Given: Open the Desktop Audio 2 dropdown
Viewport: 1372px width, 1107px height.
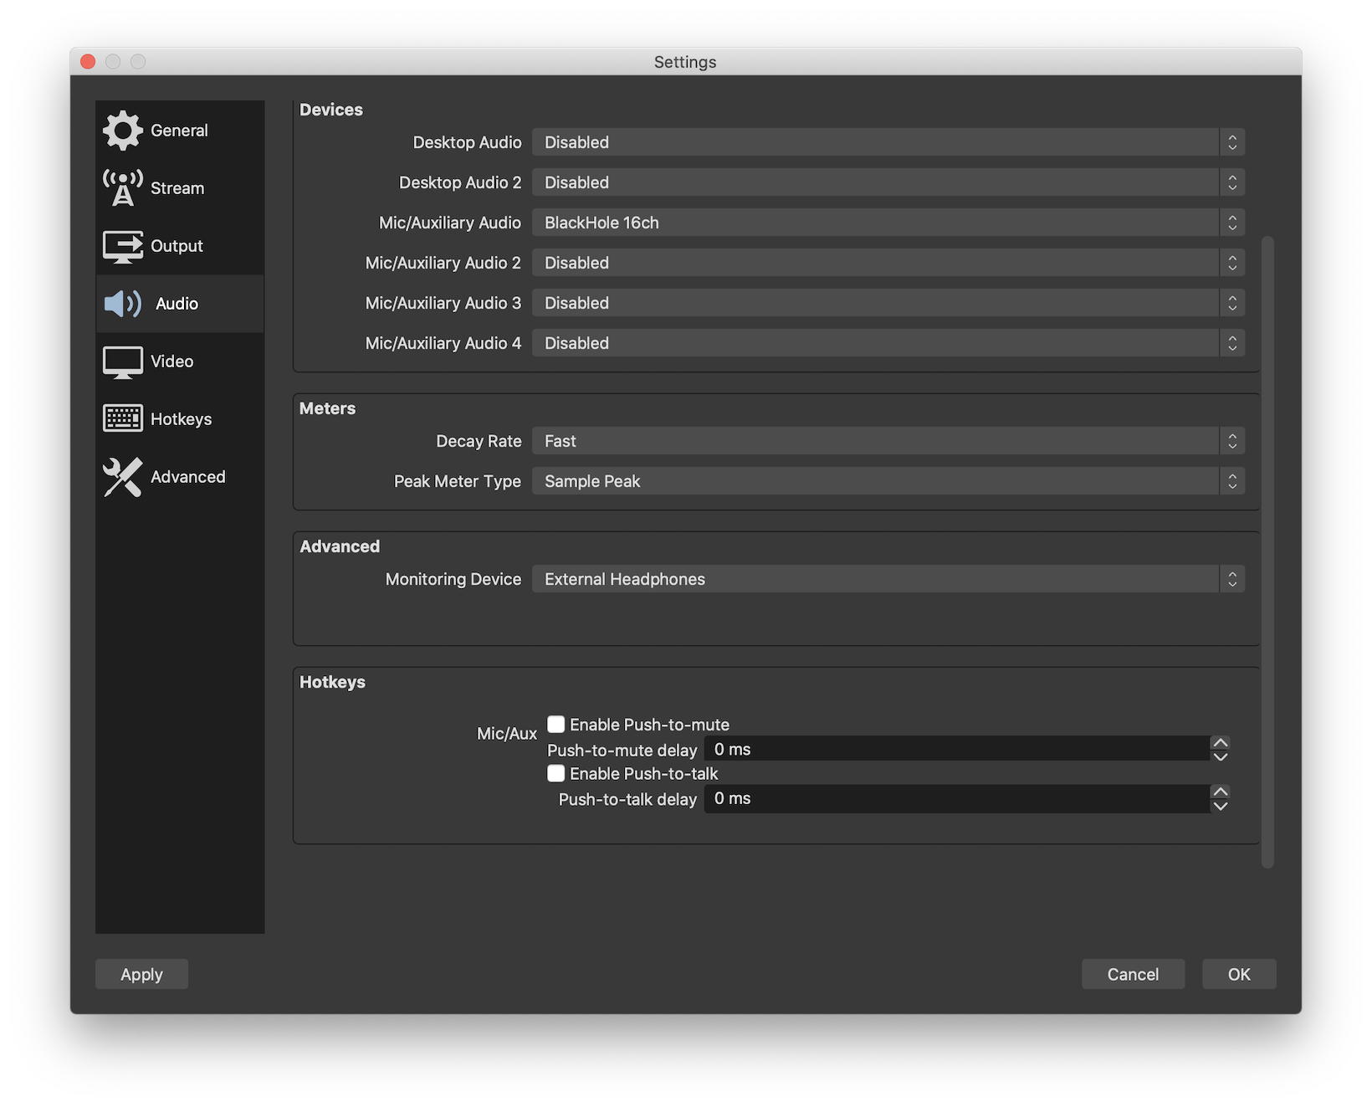Looking at the screenshot, I should coord(888,182).
